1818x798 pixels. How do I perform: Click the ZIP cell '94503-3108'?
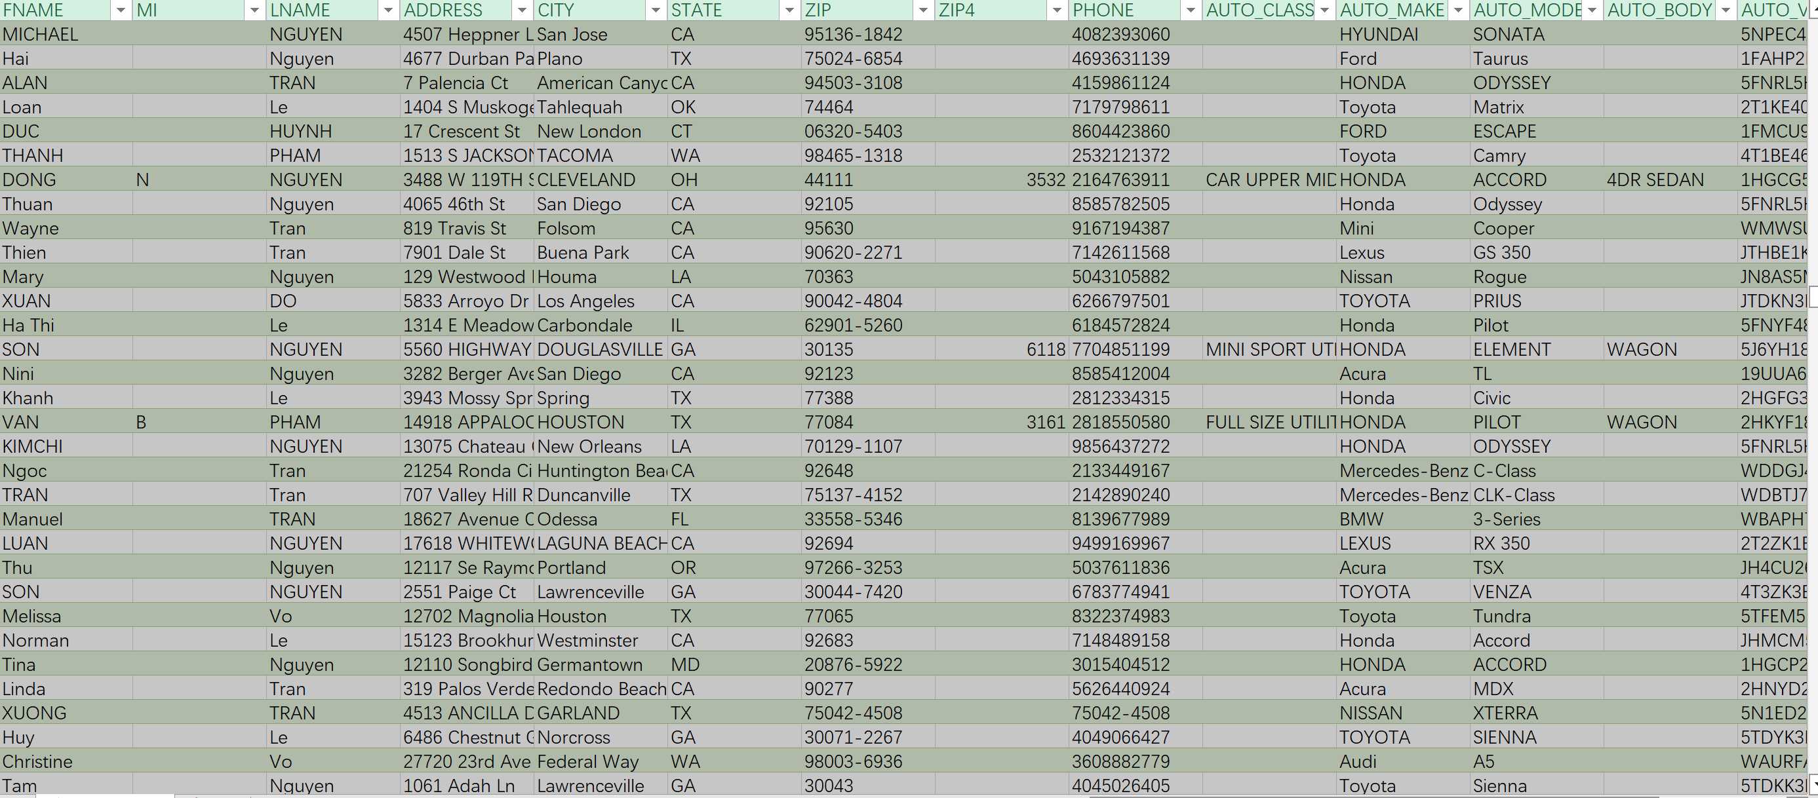click(x=868, y=83)
